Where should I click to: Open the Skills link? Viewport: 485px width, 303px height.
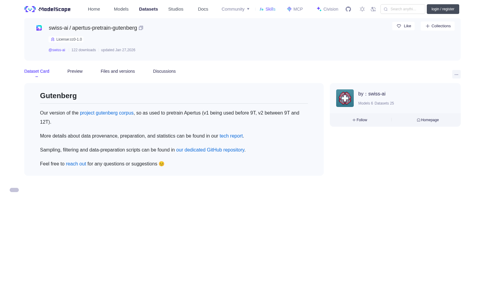click(268, 9)
